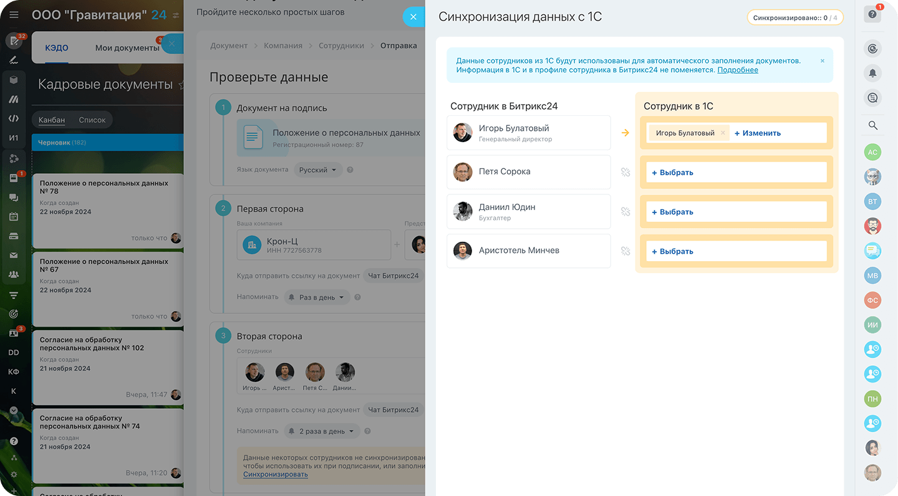The height and width of the screenshot is (496, 898).
Task: Remove Игорь Булатовый tag from 1С field
Action: pyautogui.click(x=723, y=133)
